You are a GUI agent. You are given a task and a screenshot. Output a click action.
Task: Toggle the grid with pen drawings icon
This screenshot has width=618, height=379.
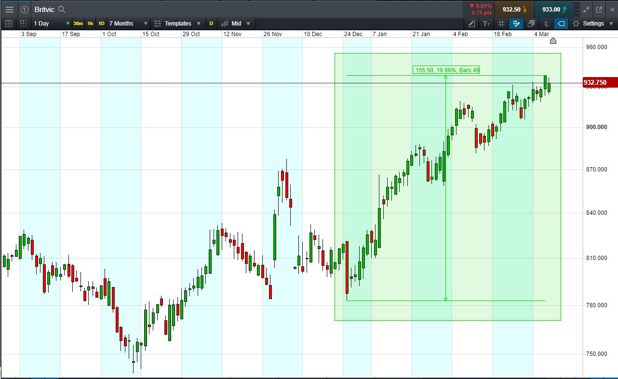coord(516,23)
